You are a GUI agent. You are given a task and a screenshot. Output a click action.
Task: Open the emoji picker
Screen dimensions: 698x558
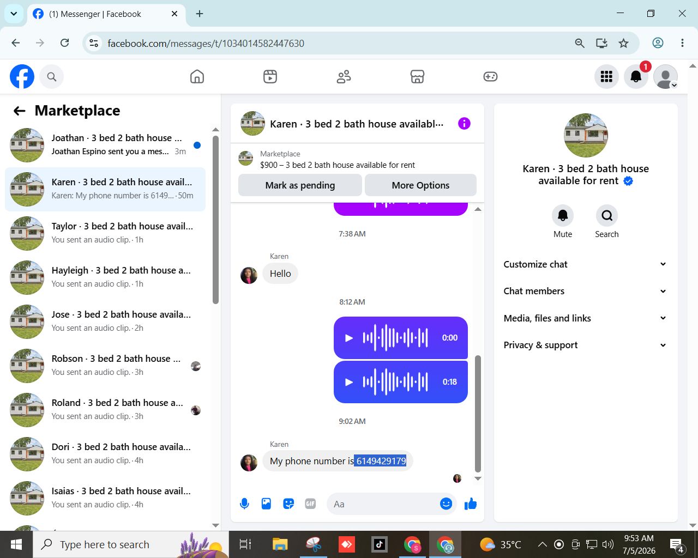(x=446, y=504)
